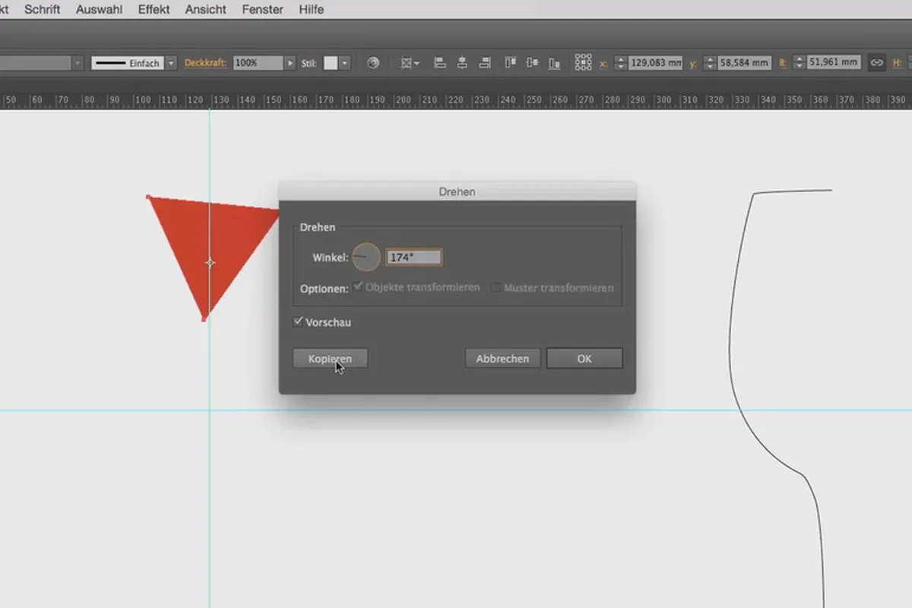Select the reference point grid icon
912x608 pixels.
[x=583, y=62]
